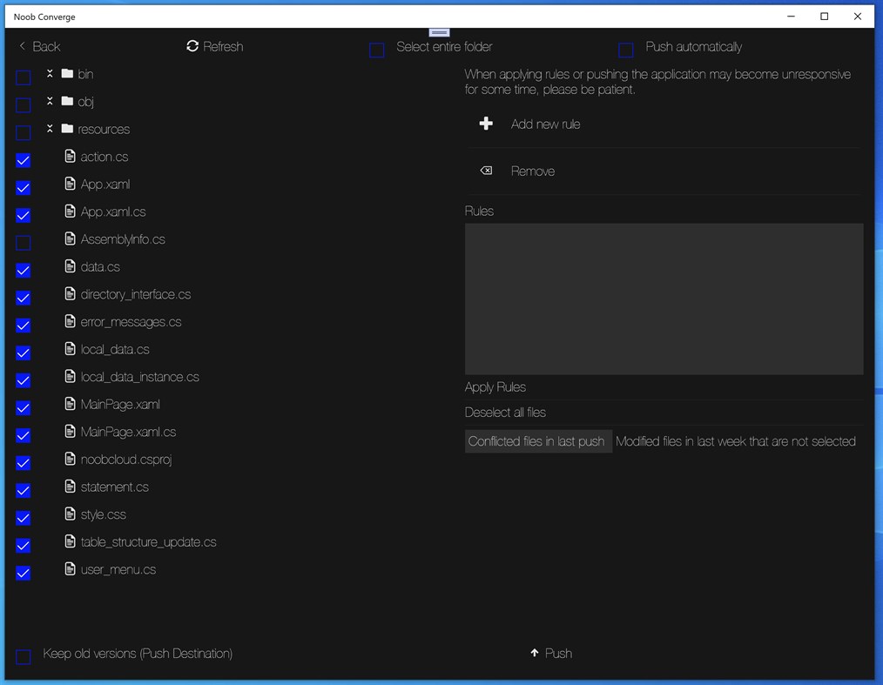Click the Push upload arrow icon
This screenshot has height=685, width=883.
(534, 653)
